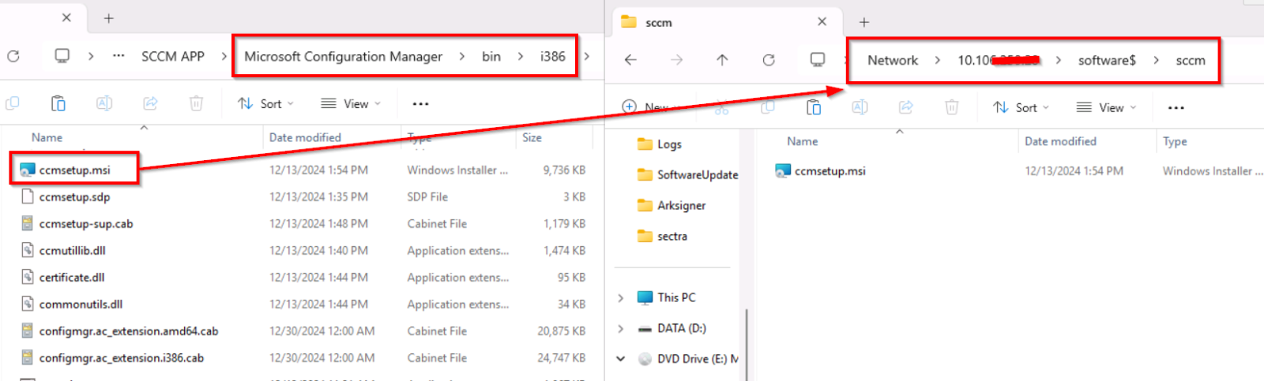Open Arksigner folder in navigation pane
Viewport: 1264px width, 381px height.
point(671,205)
